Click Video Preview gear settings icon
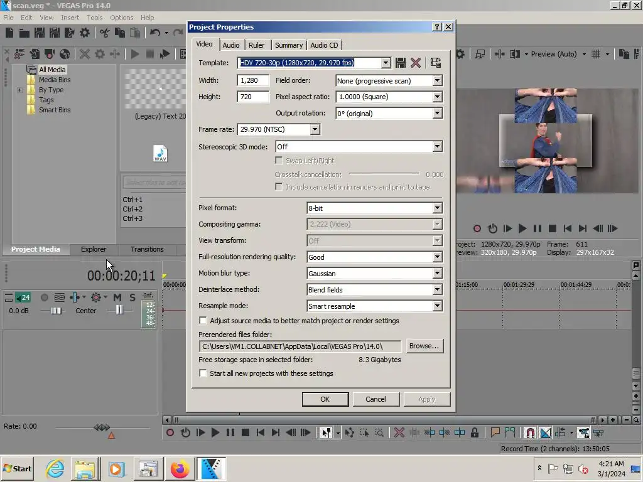 (460, 54)
